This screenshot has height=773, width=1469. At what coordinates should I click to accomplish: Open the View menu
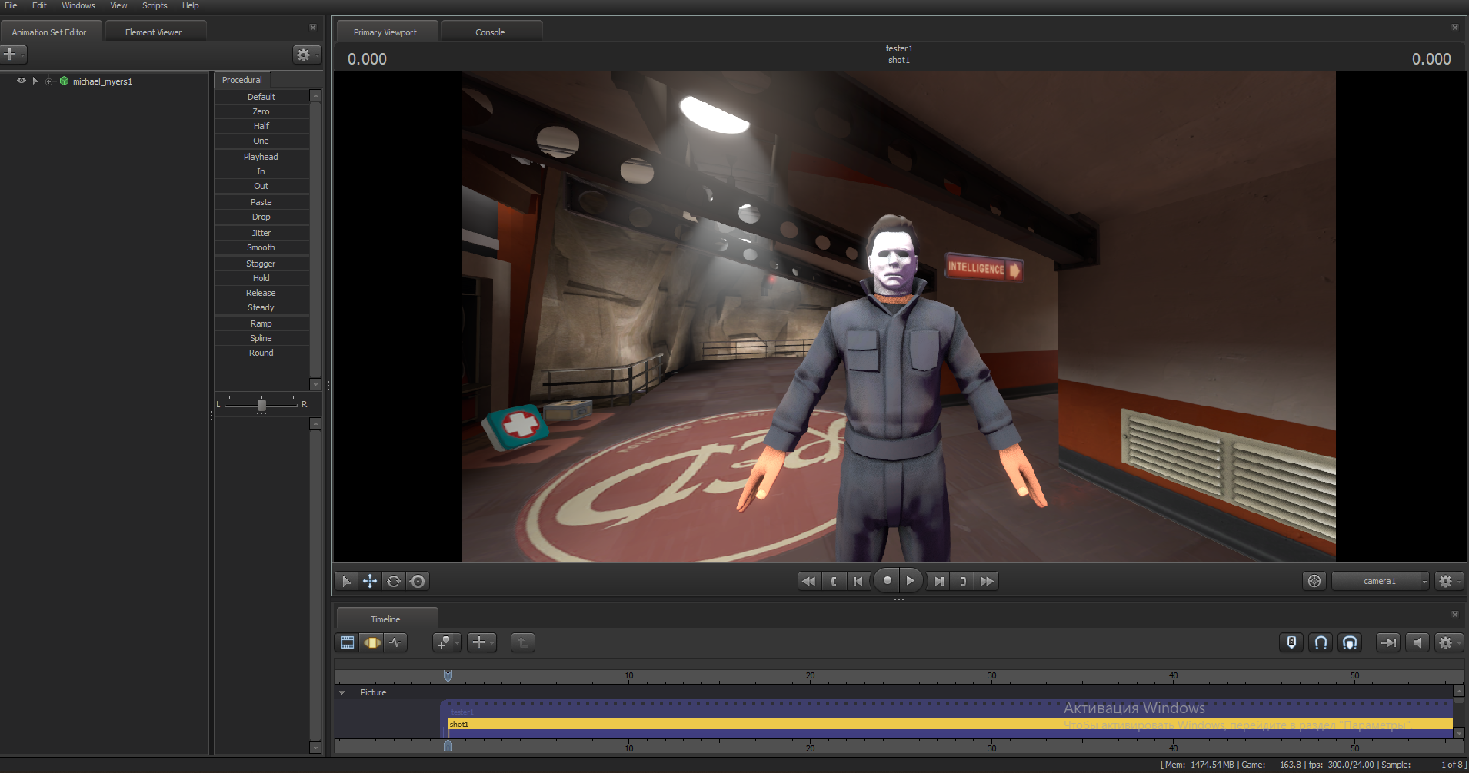coord(118,5)
